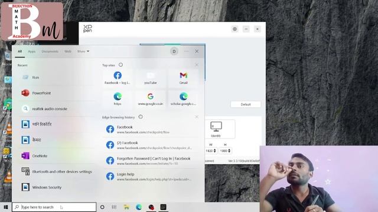Click the Default button in XP-Pen

tap(246, 104)
